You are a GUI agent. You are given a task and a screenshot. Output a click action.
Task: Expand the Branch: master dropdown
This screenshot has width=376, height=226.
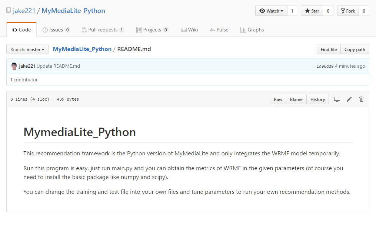pyautogui.click(x=27, y=49)
